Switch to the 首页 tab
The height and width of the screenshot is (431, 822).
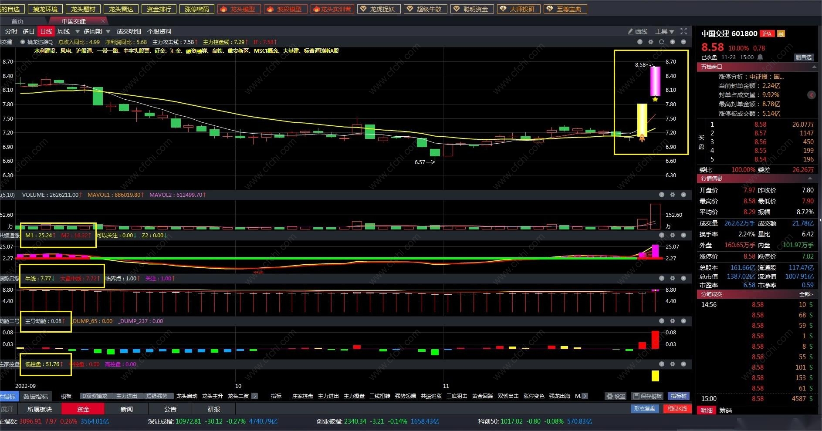[x=17, y=21]
